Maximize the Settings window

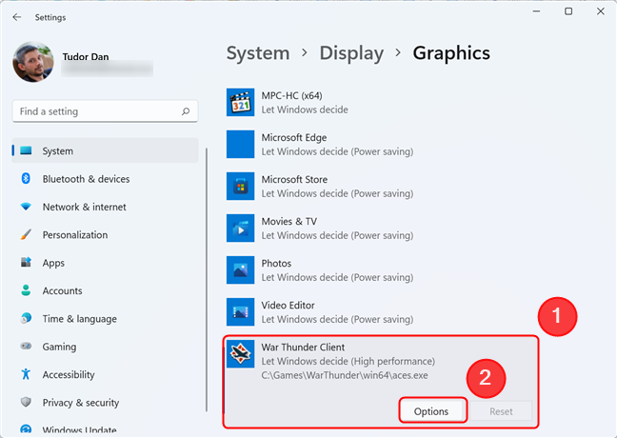(x=568, y=11)
